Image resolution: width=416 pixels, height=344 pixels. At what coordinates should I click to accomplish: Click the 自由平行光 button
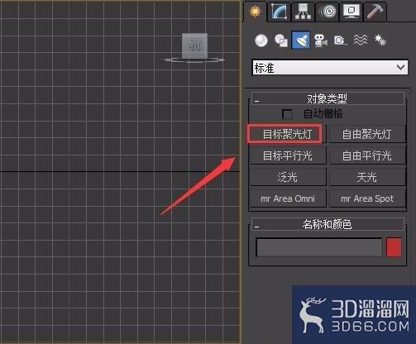click(367, 155)
